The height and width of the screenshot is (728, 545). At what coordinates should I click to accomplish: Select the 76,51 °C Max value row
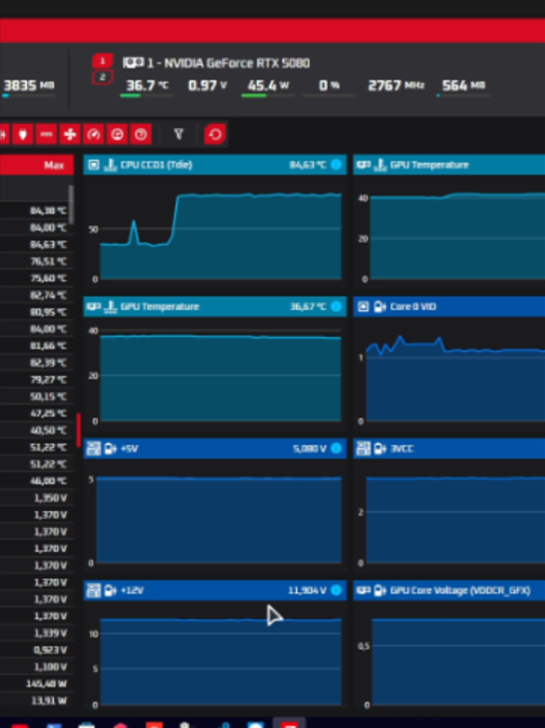pyautogui.click(x=37, y=261)
